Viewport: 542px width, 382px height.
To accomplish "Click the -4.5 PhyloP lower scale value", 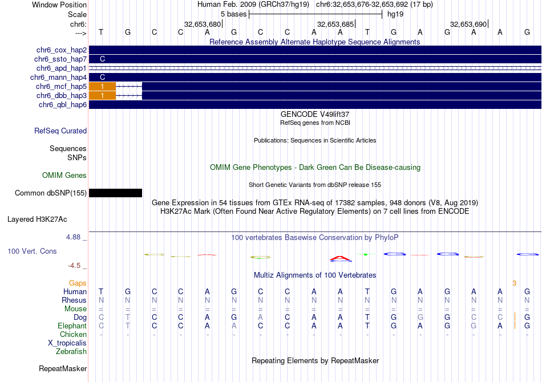I will [x=74, y=266].
